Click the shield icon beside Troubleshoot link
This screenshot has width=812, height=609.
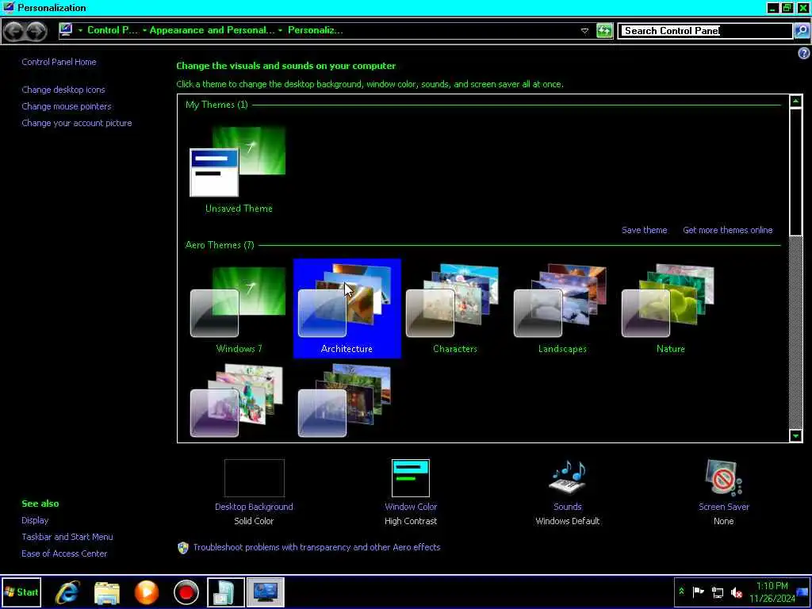click(x=183, y=547)
